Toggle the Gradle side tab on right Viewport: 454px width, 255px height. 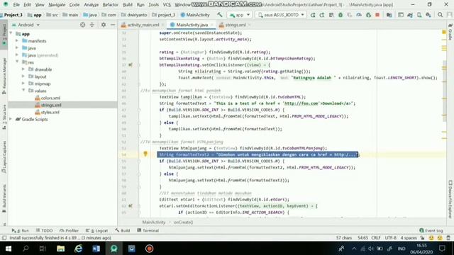(450, 32)
